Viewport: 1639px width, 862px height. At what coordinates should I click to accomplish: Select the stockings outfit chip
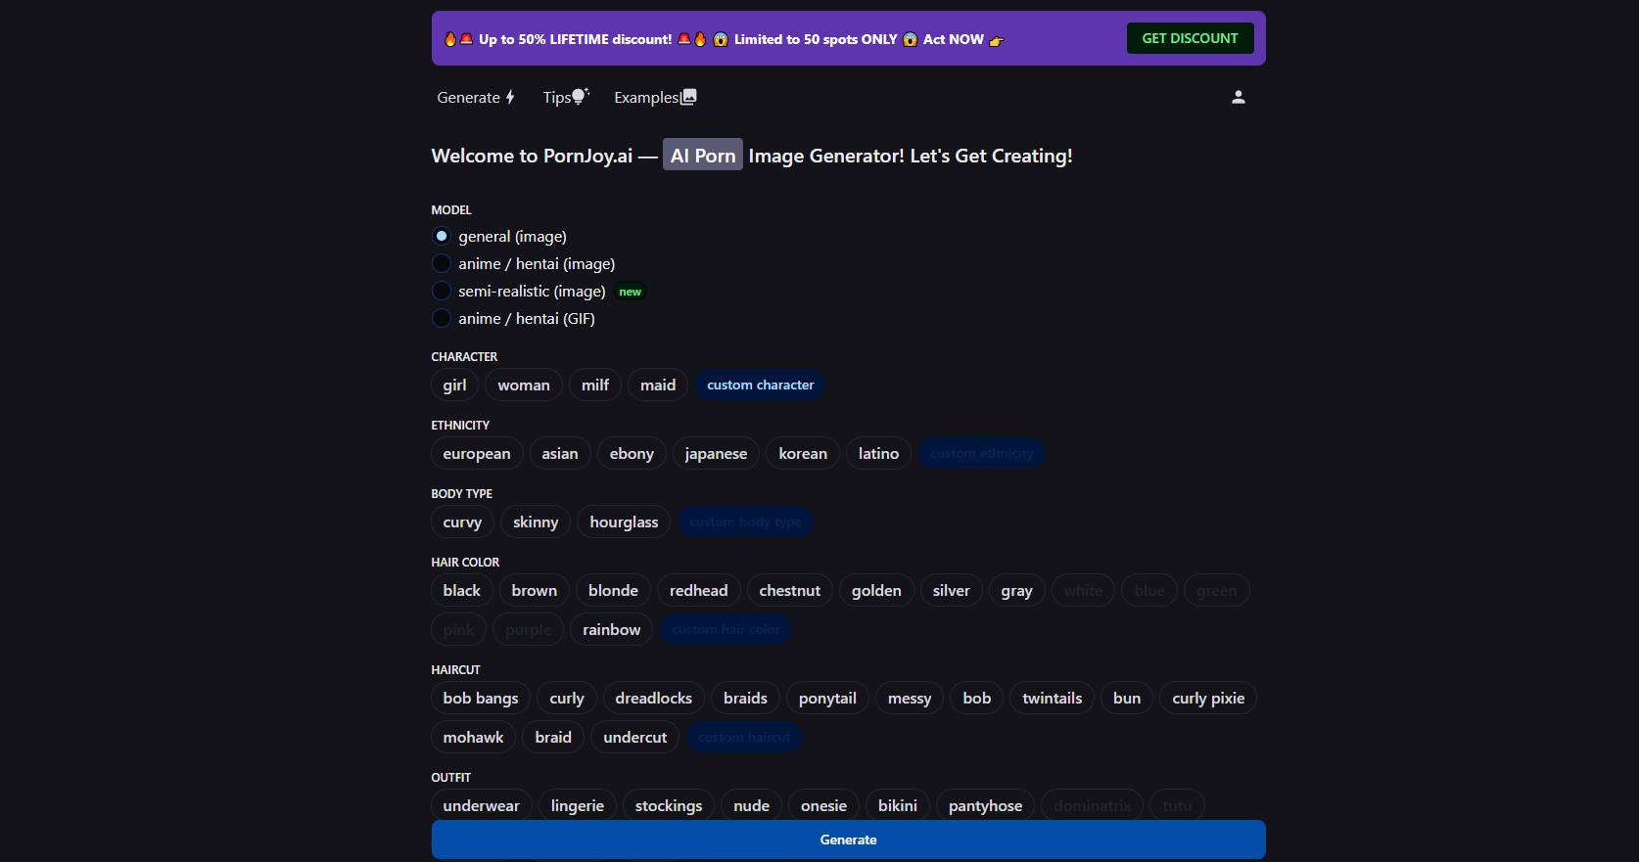click(x=669, y=804)
